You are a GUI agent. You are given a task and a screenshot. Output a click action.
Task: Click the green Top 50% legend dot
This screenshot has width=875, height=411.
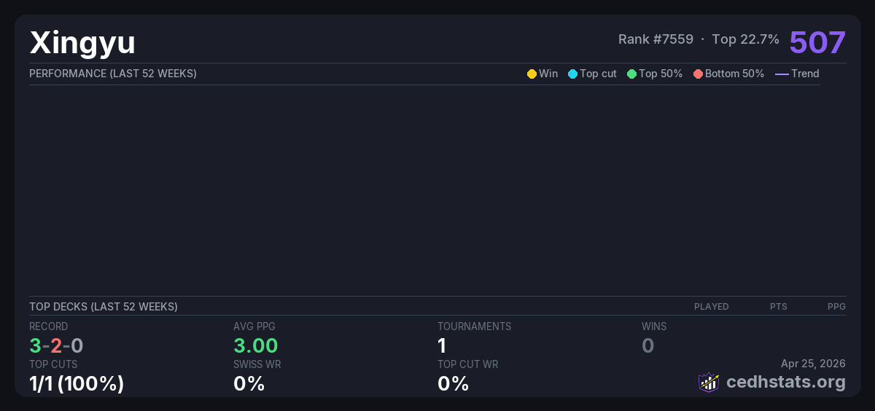(x=631, y=74)
